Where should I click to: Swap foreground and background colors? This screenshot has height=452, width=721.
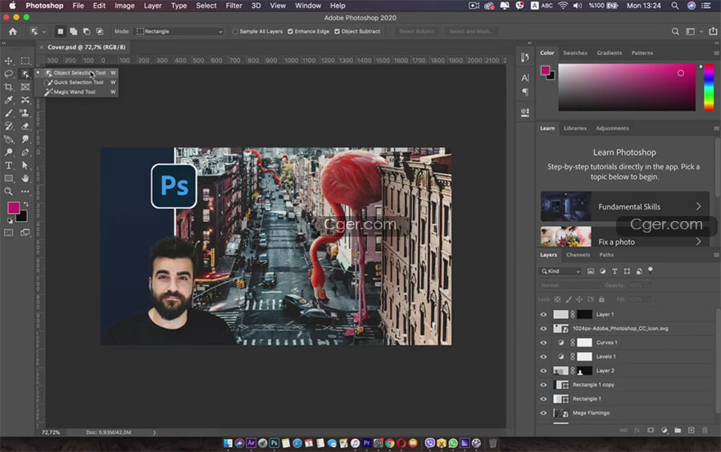pos(25,204)
